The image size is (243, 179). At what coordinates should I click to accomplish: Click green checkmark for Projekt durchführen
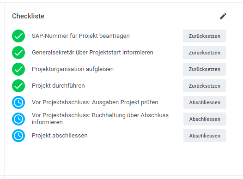click(x=18, y=86)
